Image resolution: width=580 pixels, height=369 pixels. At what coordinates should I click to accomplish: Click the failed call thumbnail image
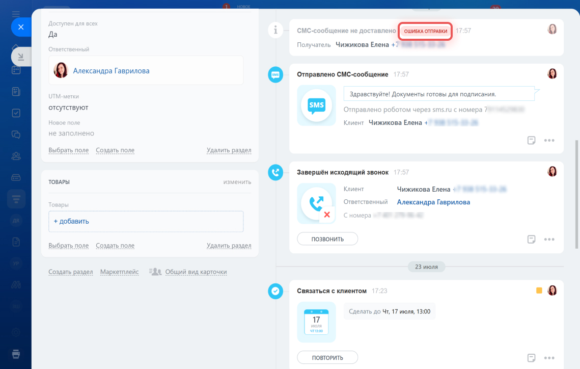pos(316,203)
